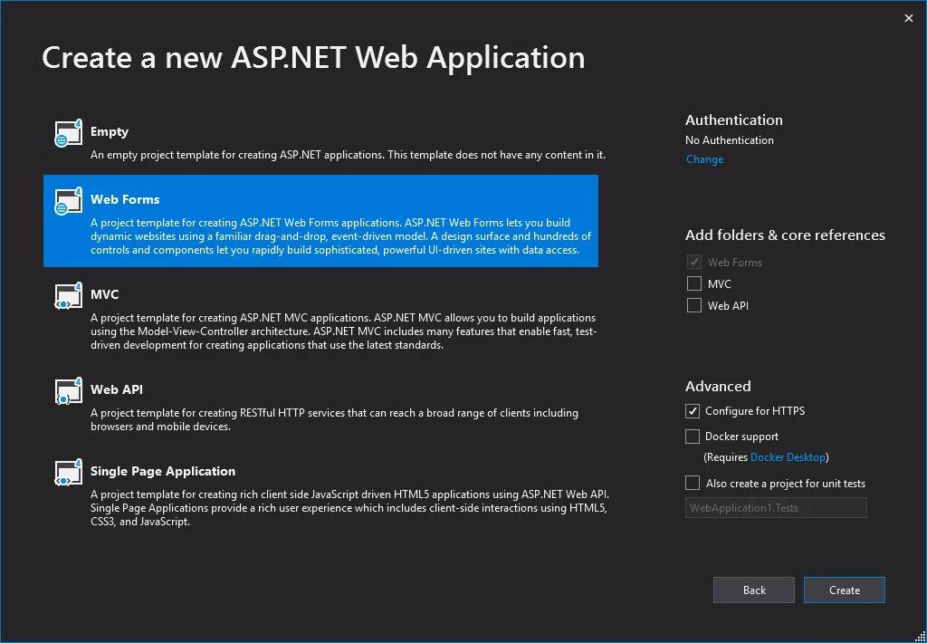Image resolution: width=927 pixels, height=643 pixels.
Task: Click the Web API template icon
Action: (69, 391)
